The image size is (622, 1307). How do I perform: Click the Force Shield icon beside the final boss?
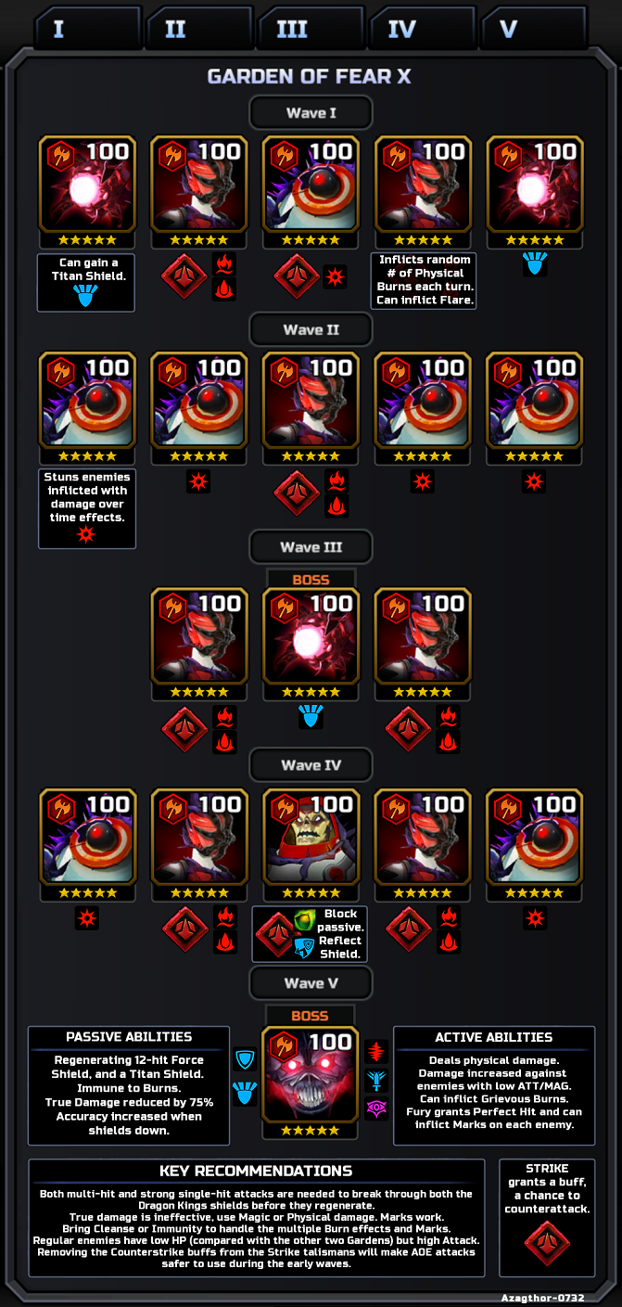245,1059
